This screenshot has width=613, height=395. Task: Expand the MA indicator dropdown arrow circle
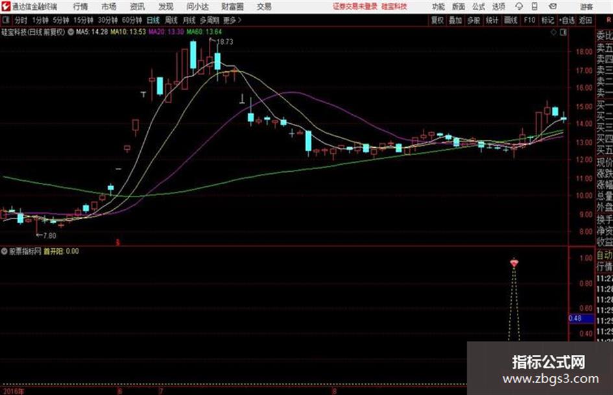[71, 32]
